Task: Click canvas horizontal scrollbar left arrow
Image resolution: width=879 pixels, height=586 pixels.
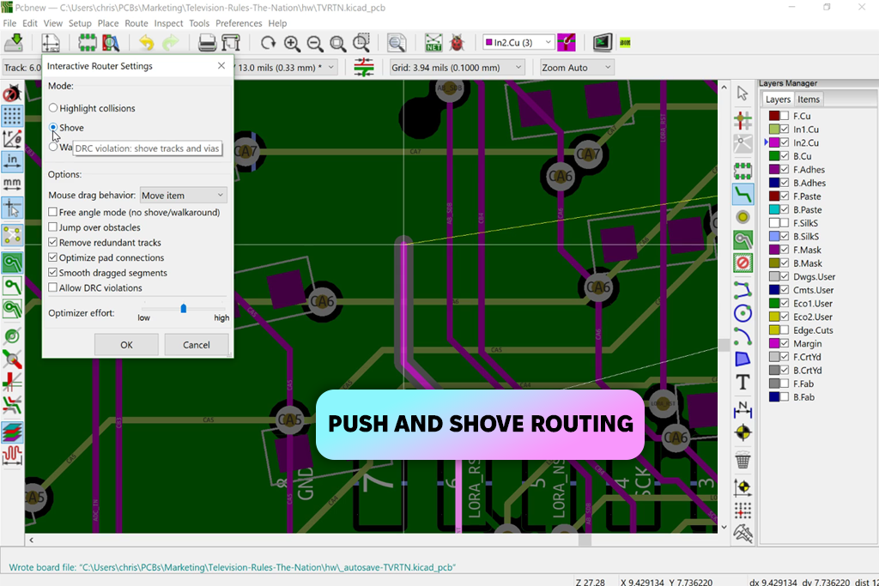Action: tap(32, 540)
